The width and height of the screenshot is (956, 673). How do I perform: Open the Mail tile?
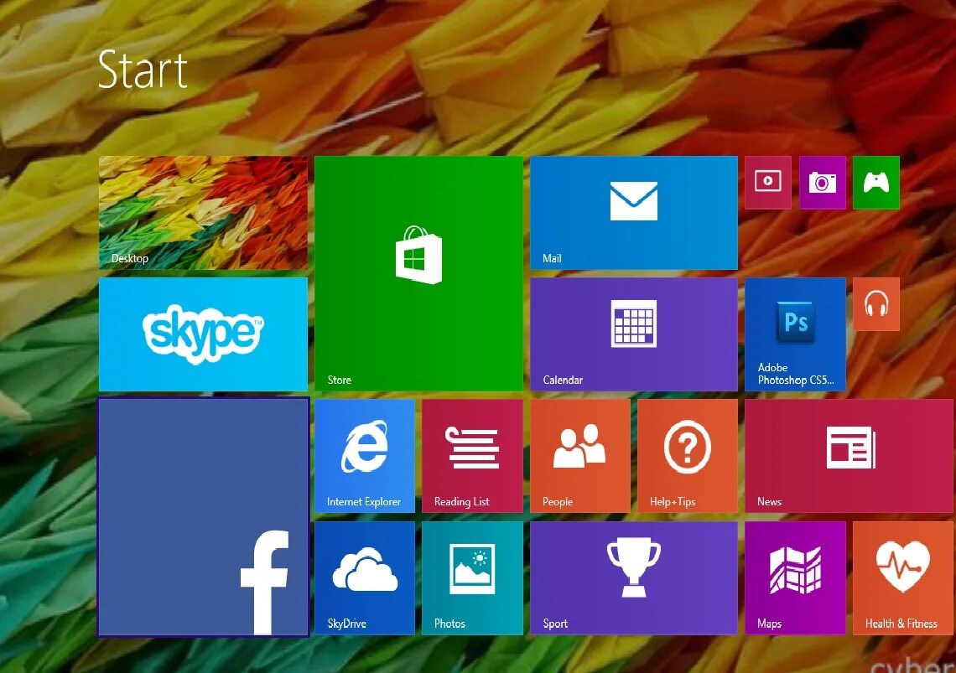tap(634, 213)
